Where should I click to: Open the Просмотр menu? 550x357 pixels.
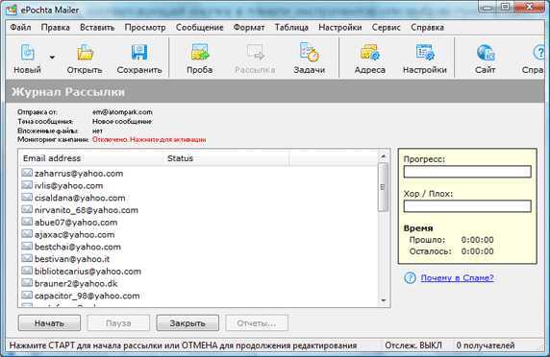[x=145, y=27]
